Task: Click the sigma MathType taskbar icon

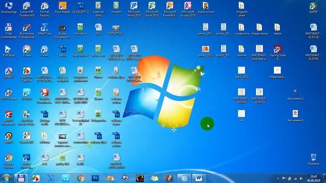Action: (x=51, y=178)
